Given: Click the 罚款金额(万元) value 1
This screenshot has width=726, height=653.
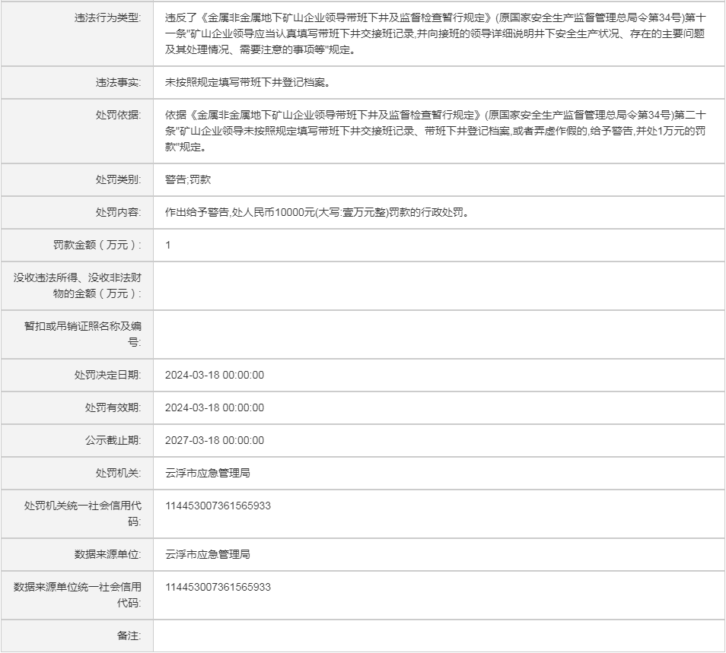Looking at the screenshot, I should [x=168, y=245].
